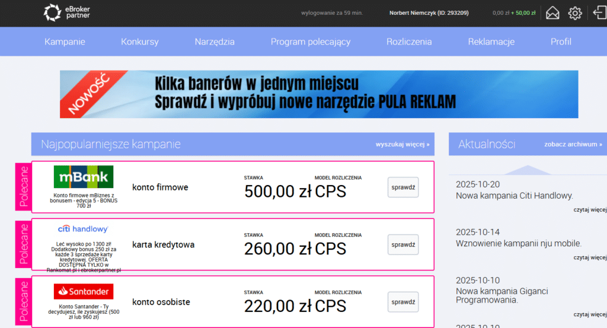Screen dimensions: 607x328
Task: Click 'konto osobiste' text
Action: pos(161,302)
